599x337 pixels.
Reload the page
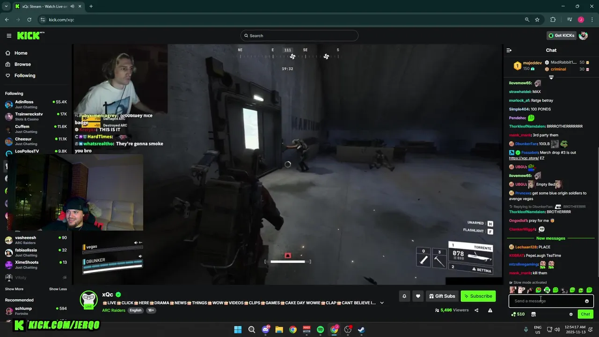point(29,20)
